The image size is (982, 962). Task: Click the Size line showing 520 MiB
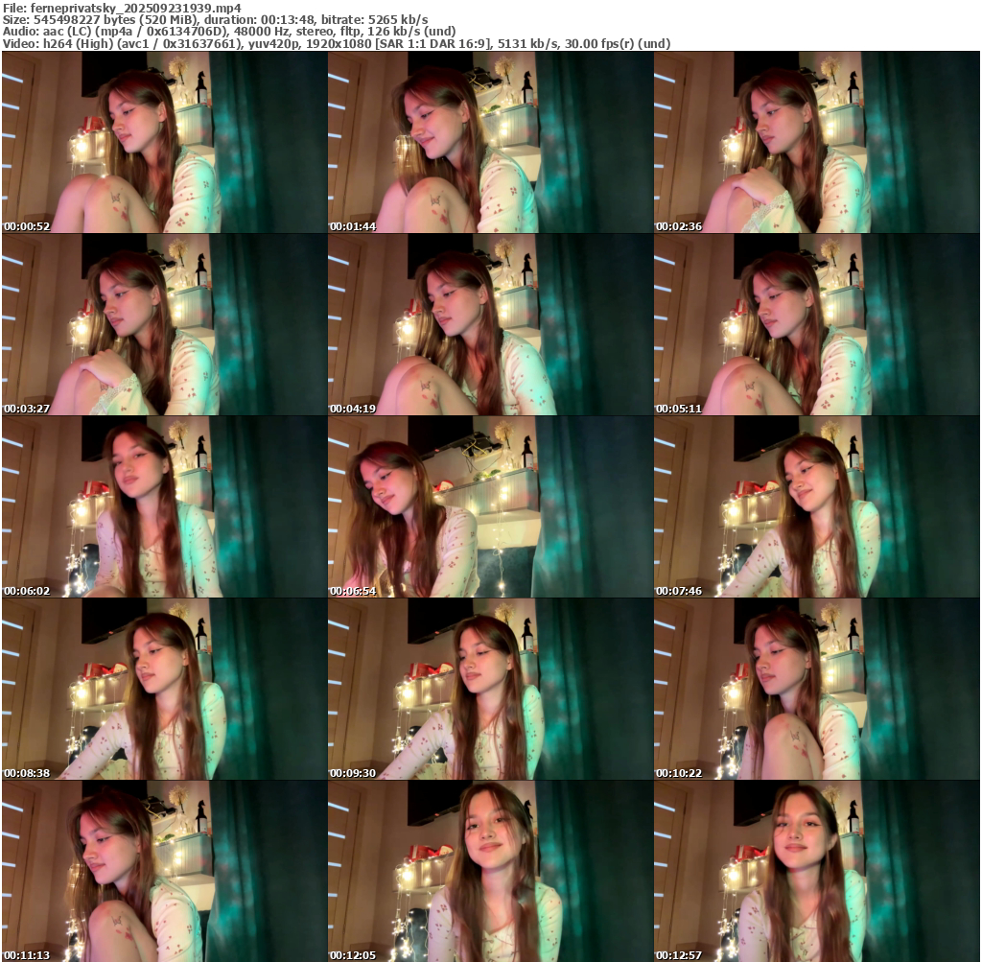[216, 20]
